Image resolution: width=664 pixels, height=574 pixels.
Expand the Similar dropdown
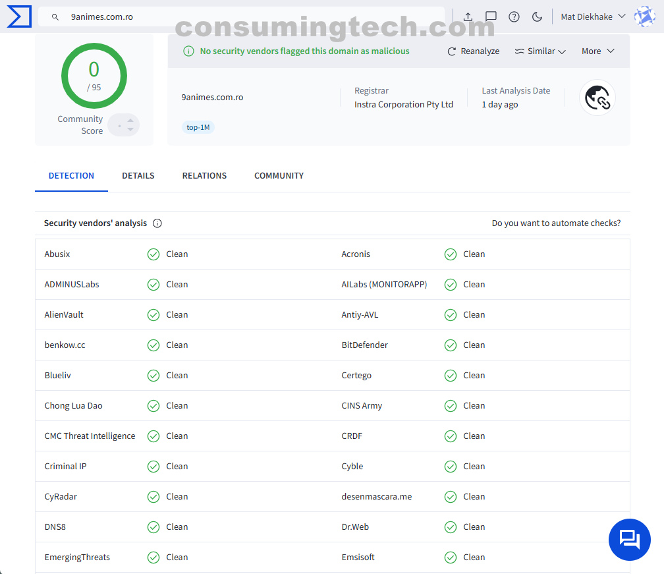click(540, 51)
